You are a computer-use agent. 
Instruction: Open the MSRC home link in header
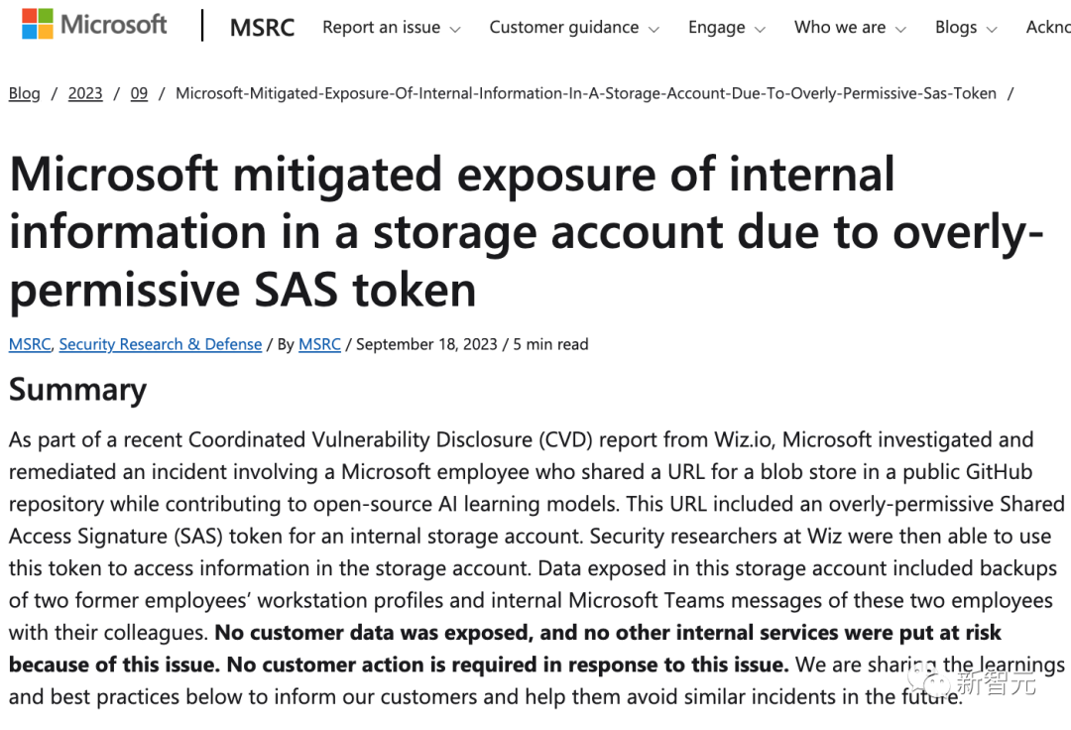tap(262, 28)
